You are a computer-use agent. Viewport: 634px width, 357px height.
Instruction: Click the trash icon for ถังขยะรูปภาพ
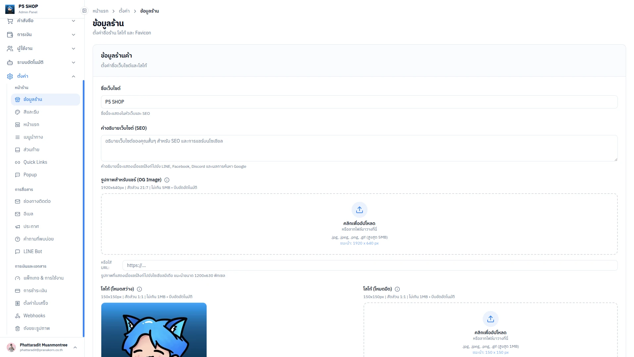[18, 329]
